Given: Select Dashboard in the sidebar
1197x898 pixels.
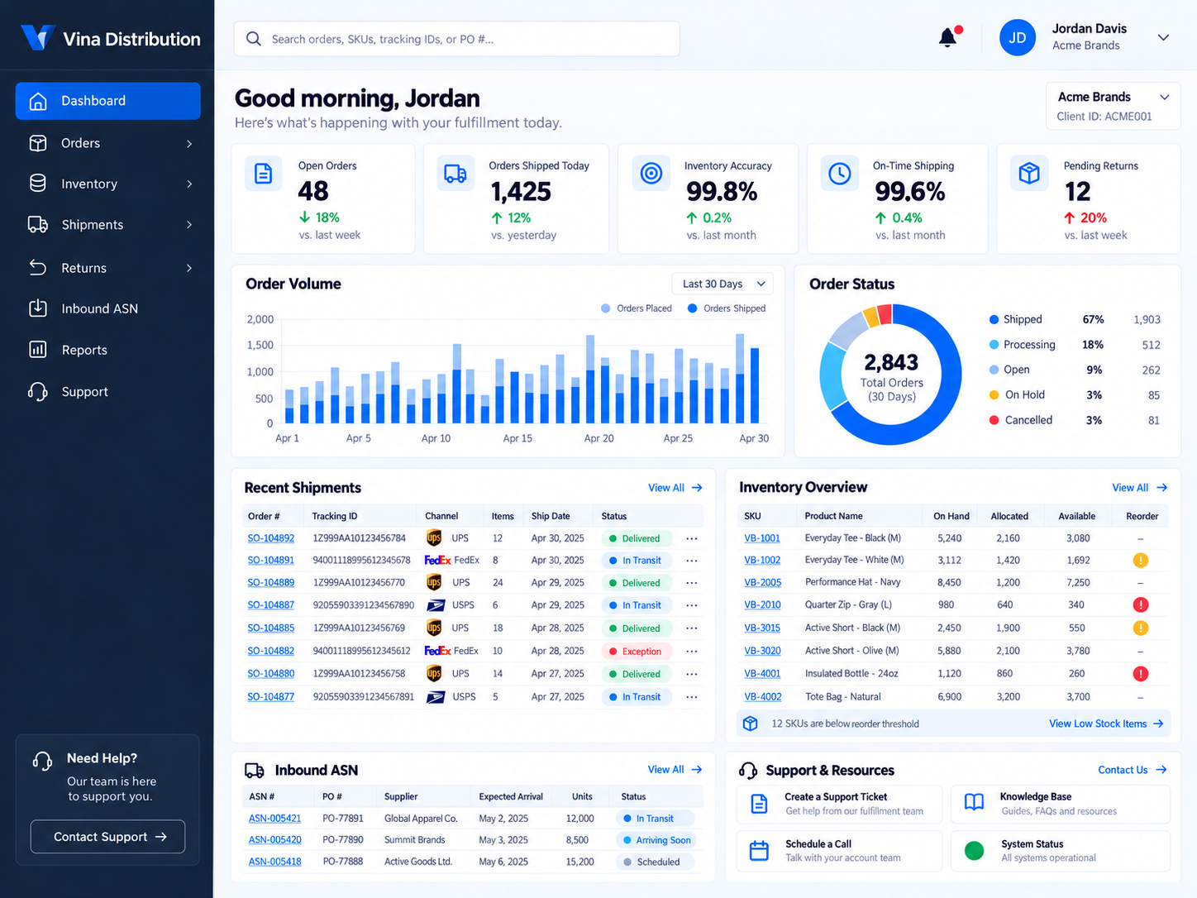Looking at the screenshot, I should coord(107,101).
